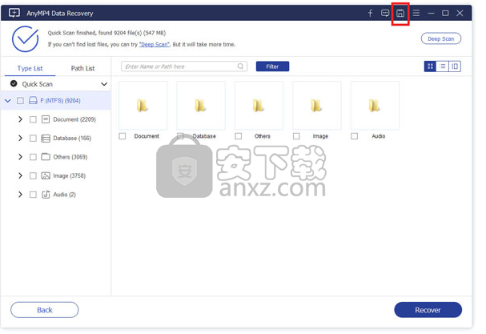Switch to the Path List tab
486x334 pixels.
(82, 68)
